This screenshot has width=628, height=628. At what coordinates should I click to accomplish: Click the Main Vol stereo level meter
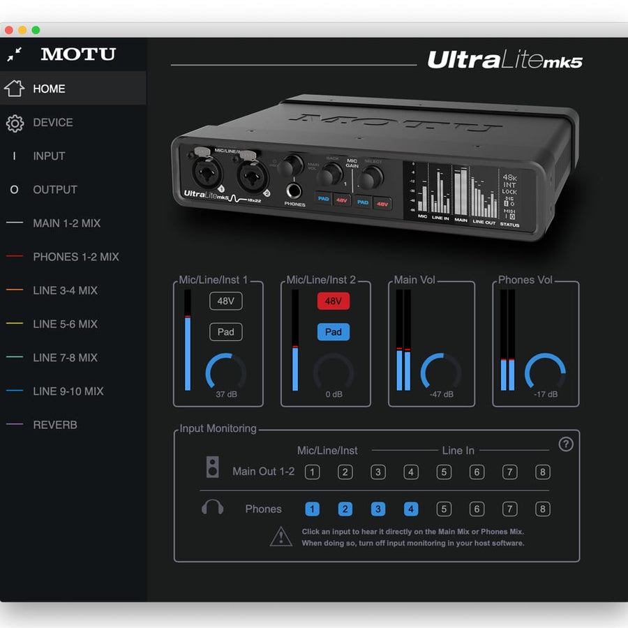coord(403,340)
